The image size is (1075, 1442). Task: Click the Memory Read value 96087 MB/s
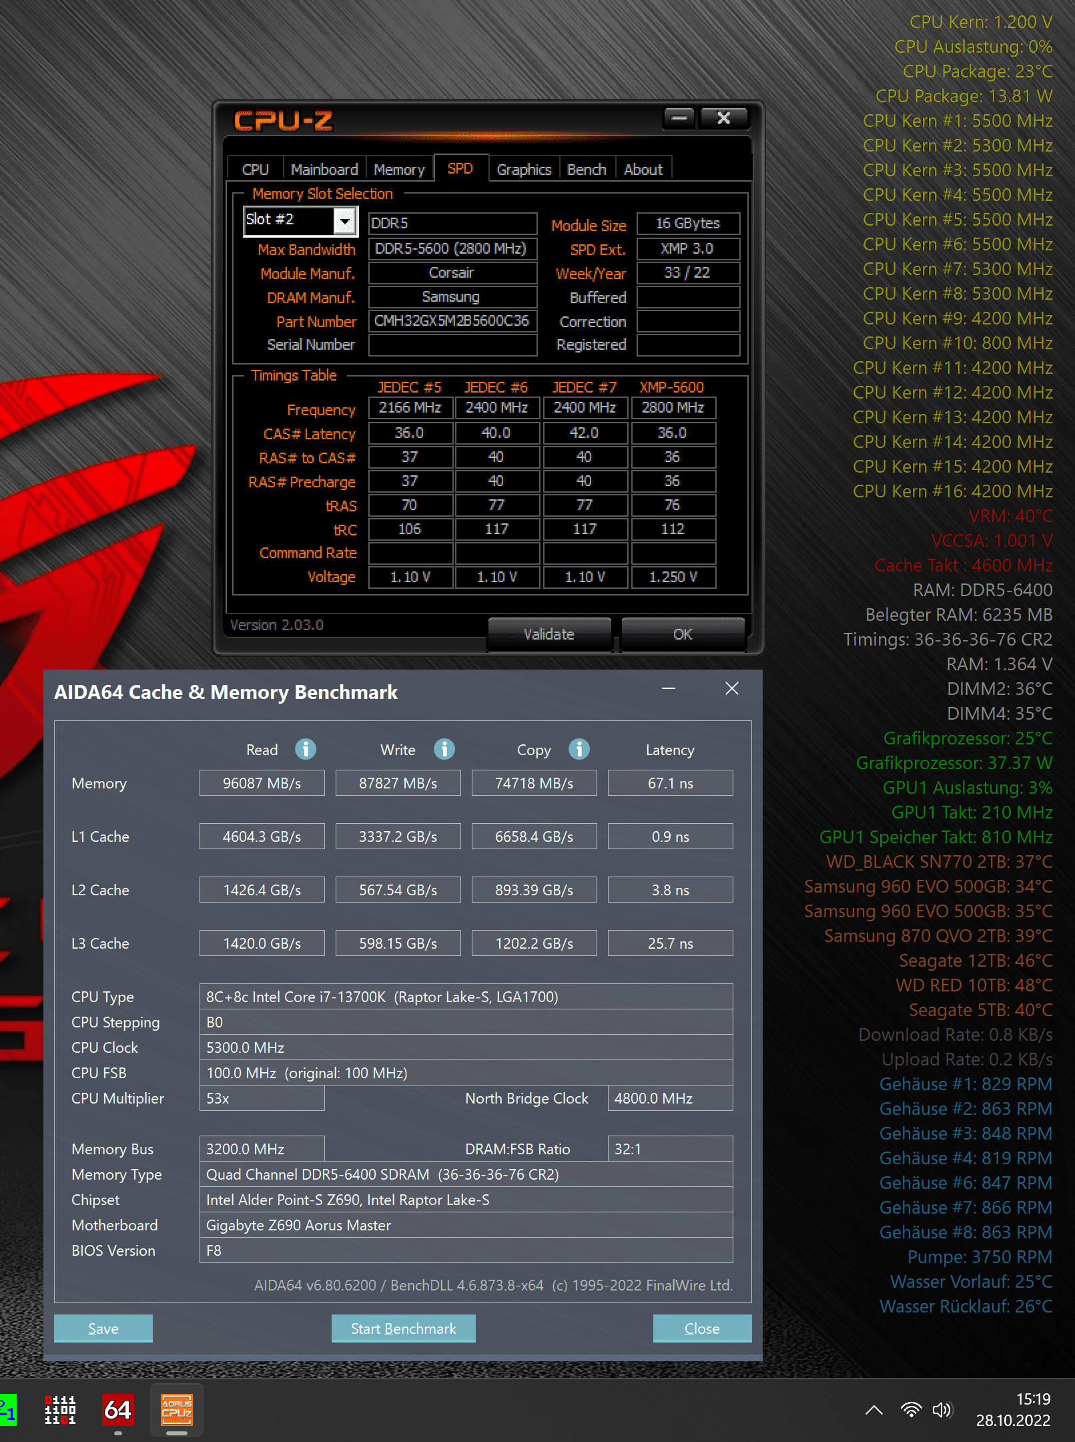click(262, 783)
